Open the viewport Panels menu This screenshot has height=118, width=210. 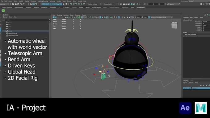[x=84, y=15]
